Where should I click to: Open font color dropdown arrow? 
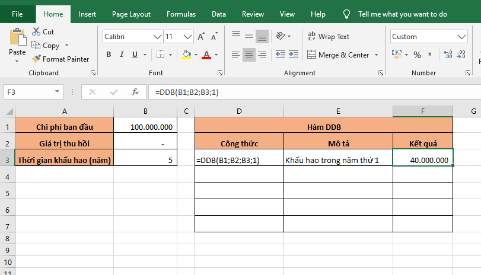click(x=216, y=55)
